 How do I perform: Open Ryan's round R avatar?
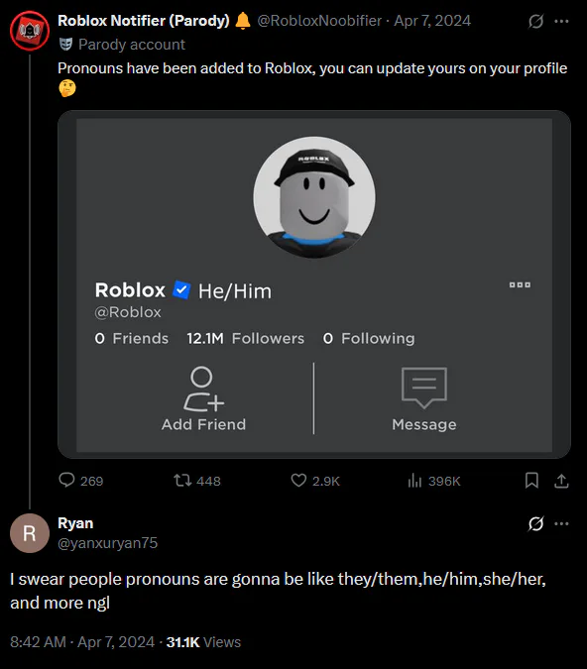(x=30, y=533)
